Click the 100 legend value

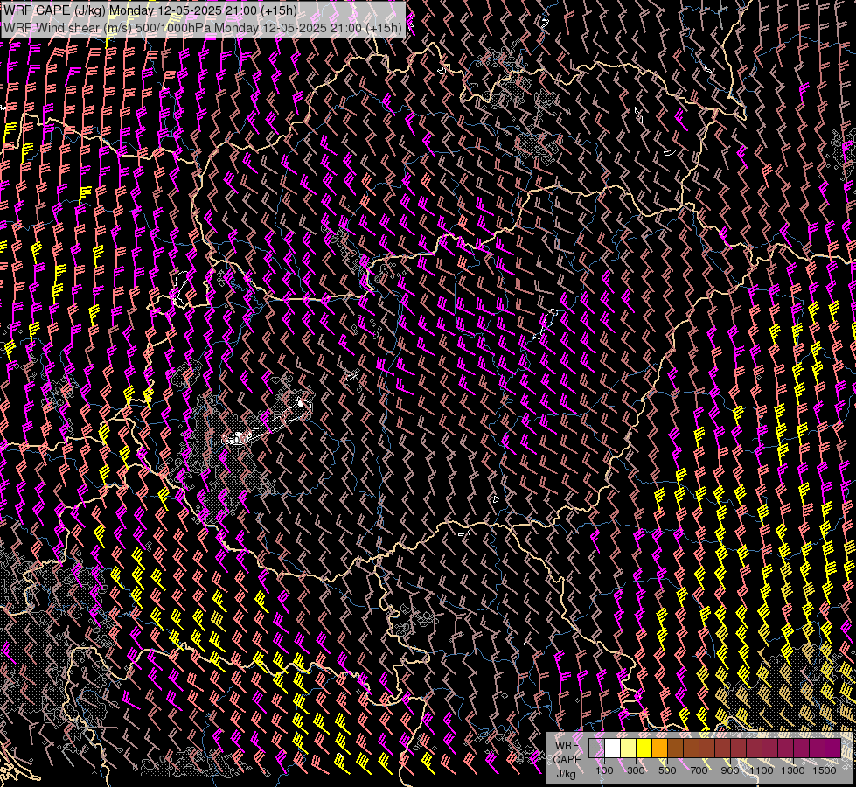point(604,770)
